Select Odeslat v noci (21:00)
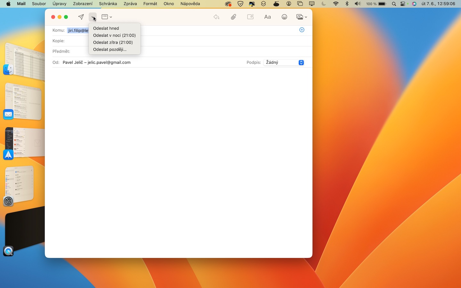Image resolution: width=461 pixels, height=288 pixels. (115, 35)
